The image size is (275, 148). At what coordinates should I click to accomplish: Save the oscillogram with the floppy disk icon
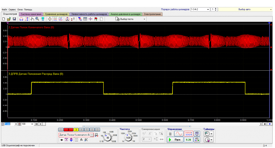point(15,19)
